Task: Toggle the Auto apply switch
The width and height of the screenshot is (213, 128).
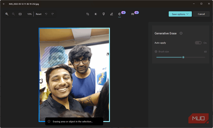Action: pyautogui.click(x=198, y=43)
